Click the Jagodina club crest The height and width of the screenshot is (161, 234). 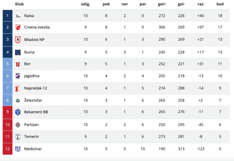18,76
